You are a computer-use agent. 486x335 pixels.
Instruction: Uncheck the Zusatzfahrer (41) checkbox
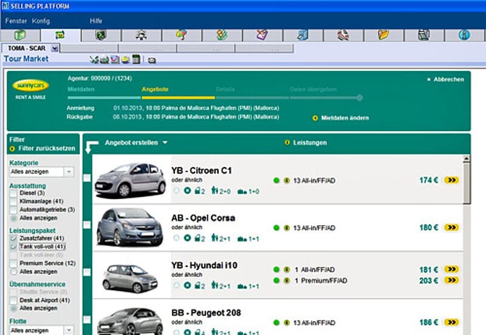(x=13, y=239)
